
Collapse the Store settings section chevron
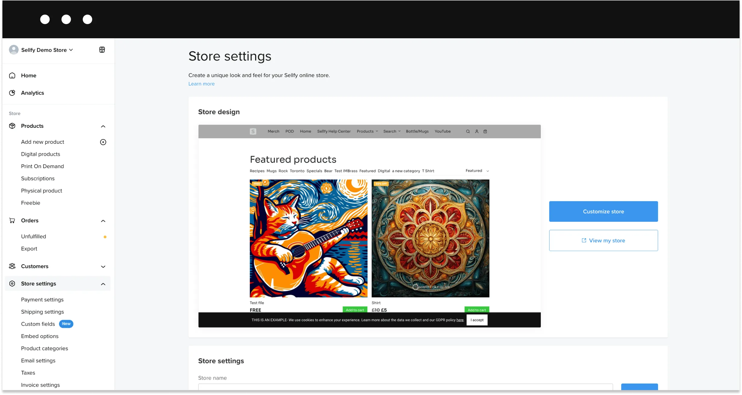click(103, 284)
